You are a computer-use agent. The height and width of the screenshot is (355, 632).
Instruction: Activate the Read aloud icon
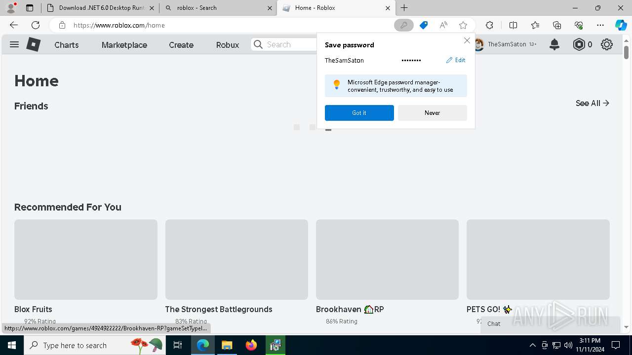coord(443,25)
